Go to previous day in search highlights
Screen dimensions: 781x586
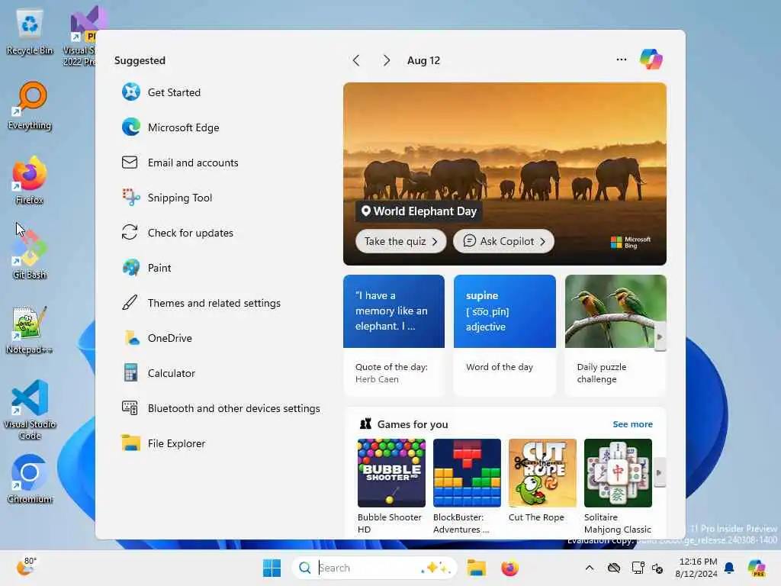point(356,60)
